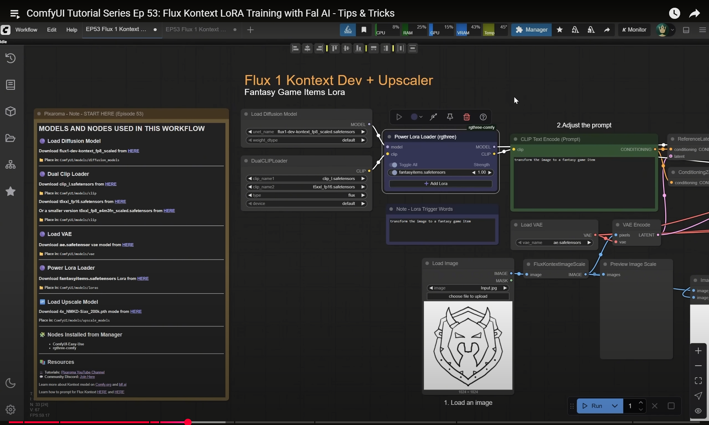Click the fit view icon on canvas
The width and height of the screenshot is (709, 425).
point(698,381)
